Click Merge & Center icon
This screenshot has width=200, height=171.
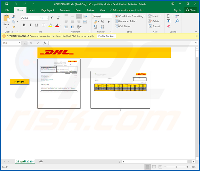(x=85, y=21)
